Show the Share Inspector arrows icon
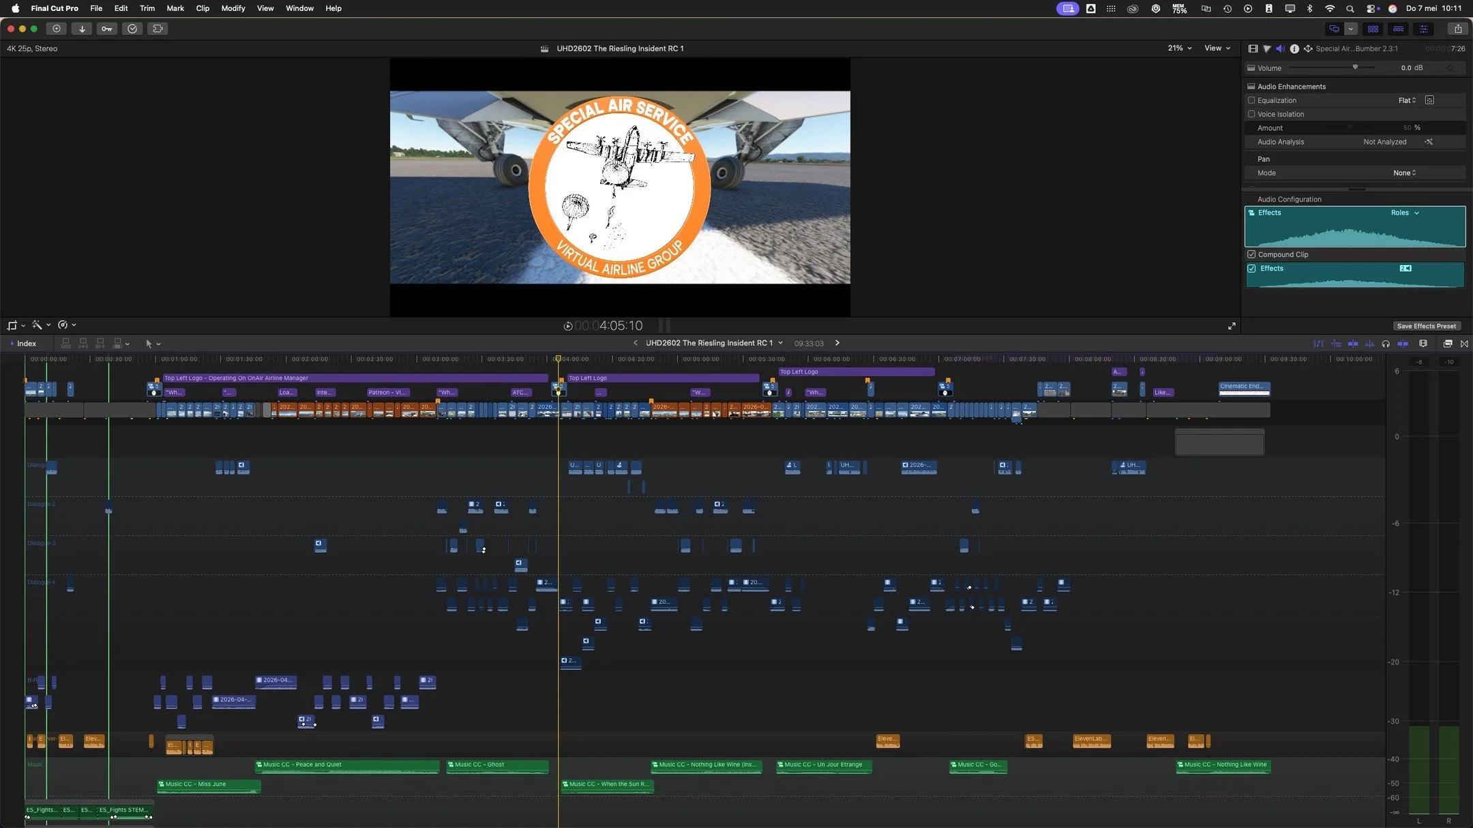This screenshot has height=828, width=1473. click(x=1308, y=48)
